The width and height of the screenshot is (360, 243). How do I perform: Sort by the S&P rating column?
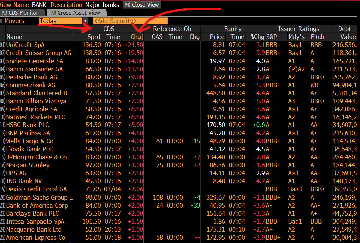coord(271,37)
